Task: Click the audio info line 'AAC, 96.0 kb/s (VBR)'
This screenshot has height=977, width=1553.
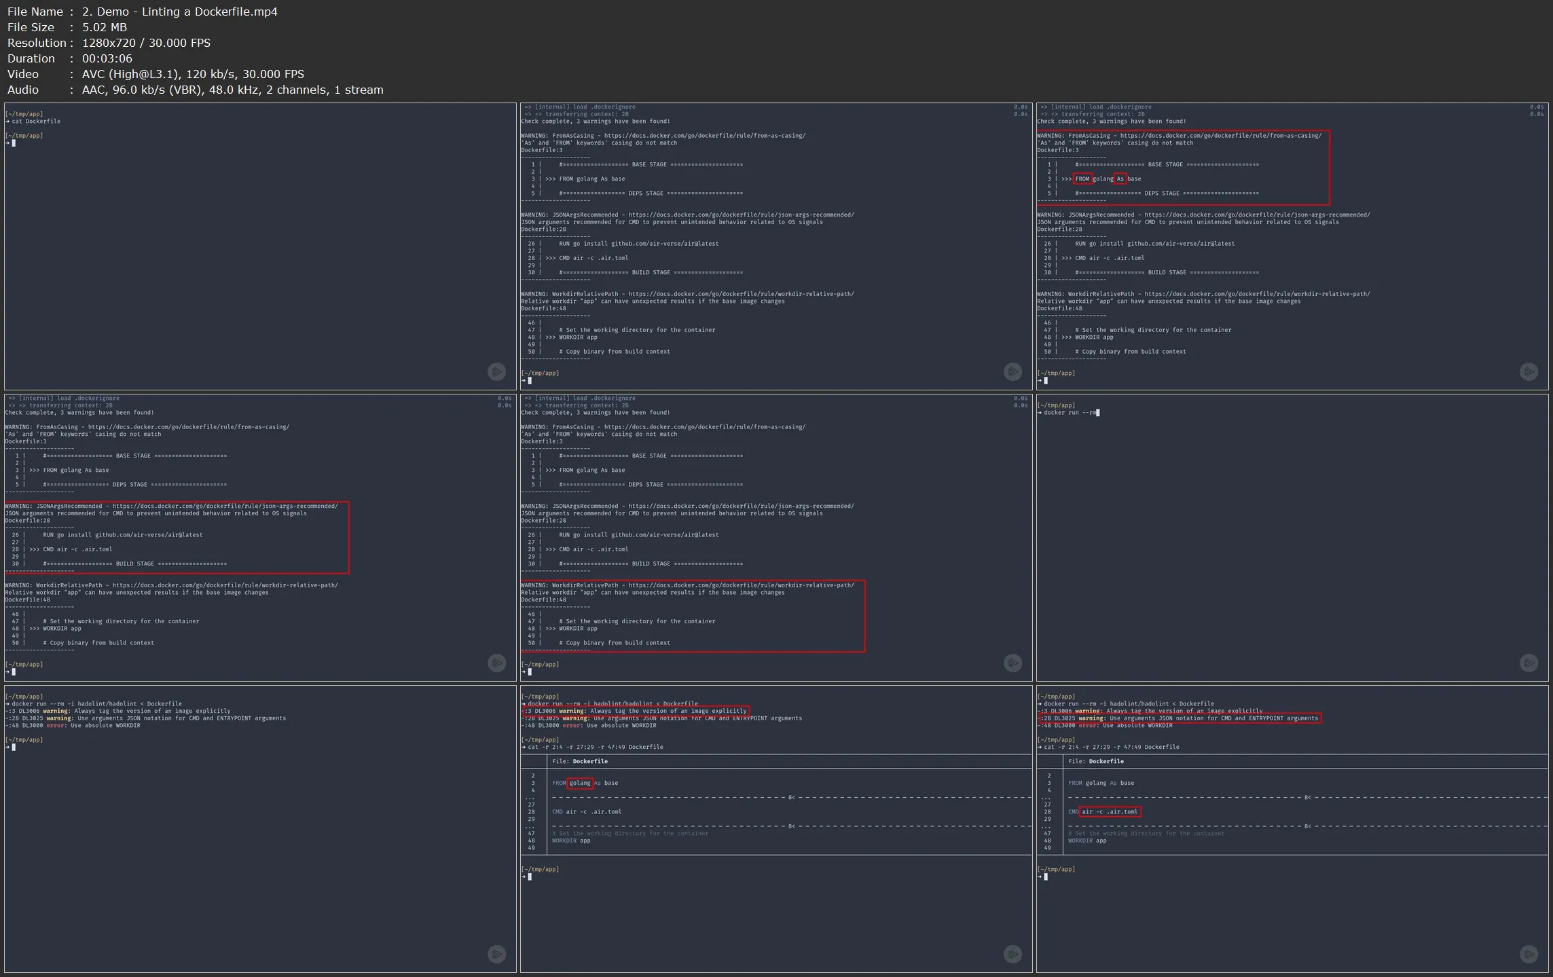Action: pos(143,90)
